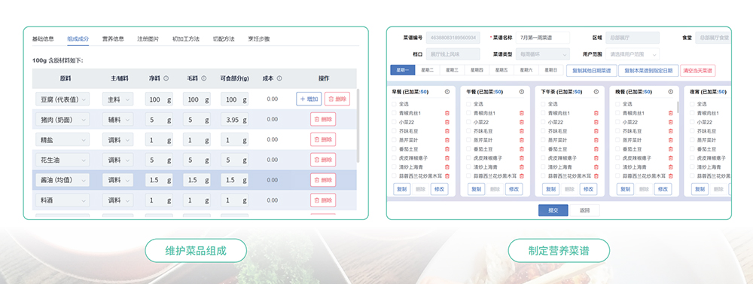Image resolution: width=753 pixels, height=284 pixels.
Task: Click 净料 input in the 料酒 row
Action: pyautogui.click(x=159, y=200)
